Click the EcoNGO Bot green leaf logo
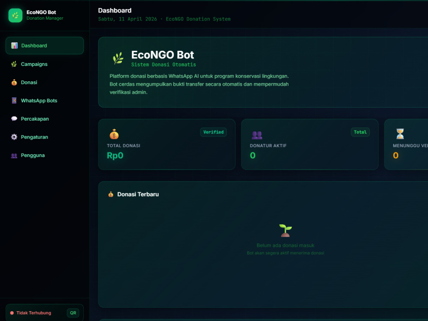 [x=15, y=15]
